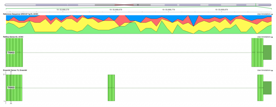
Task: Select the Ensembl middle exon labeled A D S S
Action: 111,88
